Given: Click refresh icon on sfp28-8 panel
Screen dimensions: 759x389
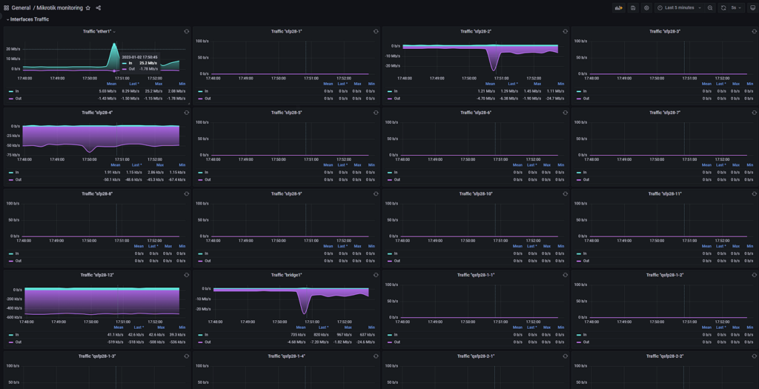Looking at the screenshot, I should coord(186,194).
